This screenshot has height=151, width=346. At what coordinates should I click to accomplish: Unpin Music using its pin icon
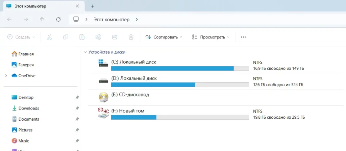pos(77,141)
